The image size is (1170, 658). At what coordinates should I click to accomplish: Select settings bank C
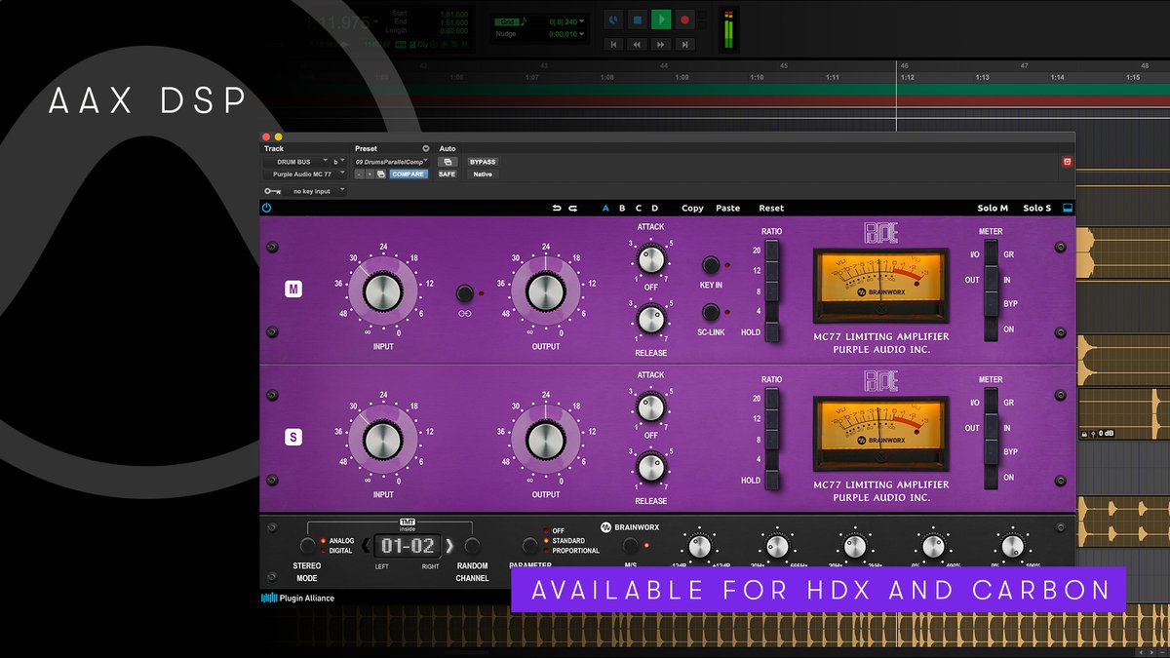(639, 208)
